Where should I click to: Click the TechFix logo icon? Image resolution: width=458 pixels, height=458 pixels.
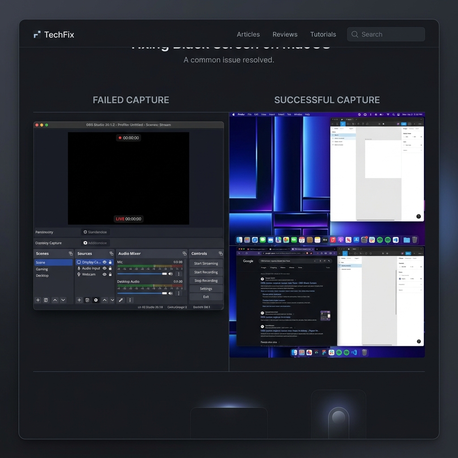click(x=37, y=34)
